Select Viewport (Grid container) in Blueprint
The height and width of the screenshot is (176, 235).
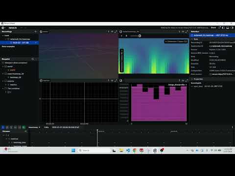(16, 63)
